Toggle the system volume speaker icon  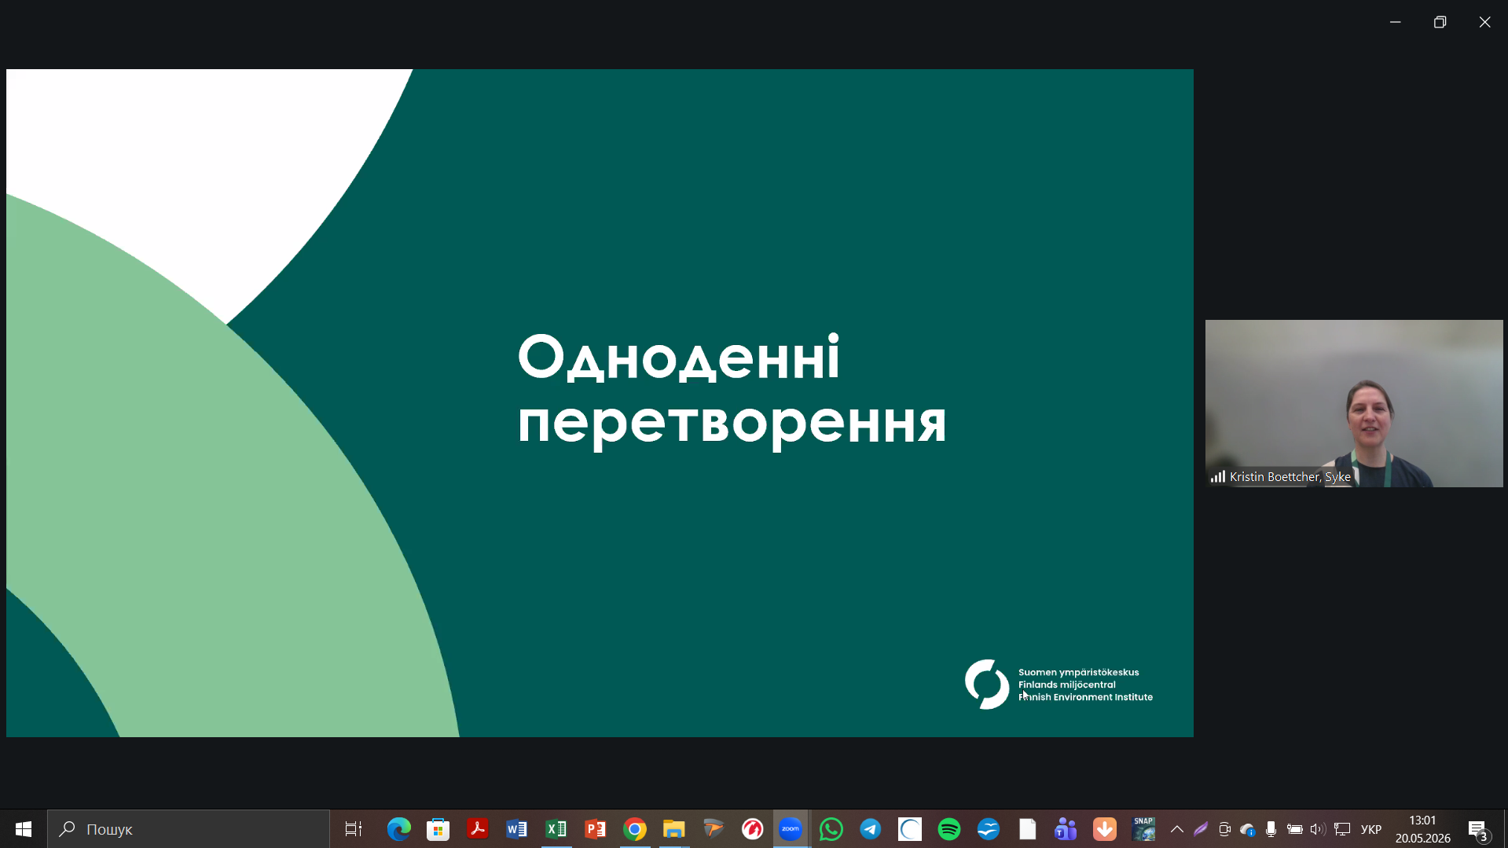pyautogui.click(x=1318, y=829)
